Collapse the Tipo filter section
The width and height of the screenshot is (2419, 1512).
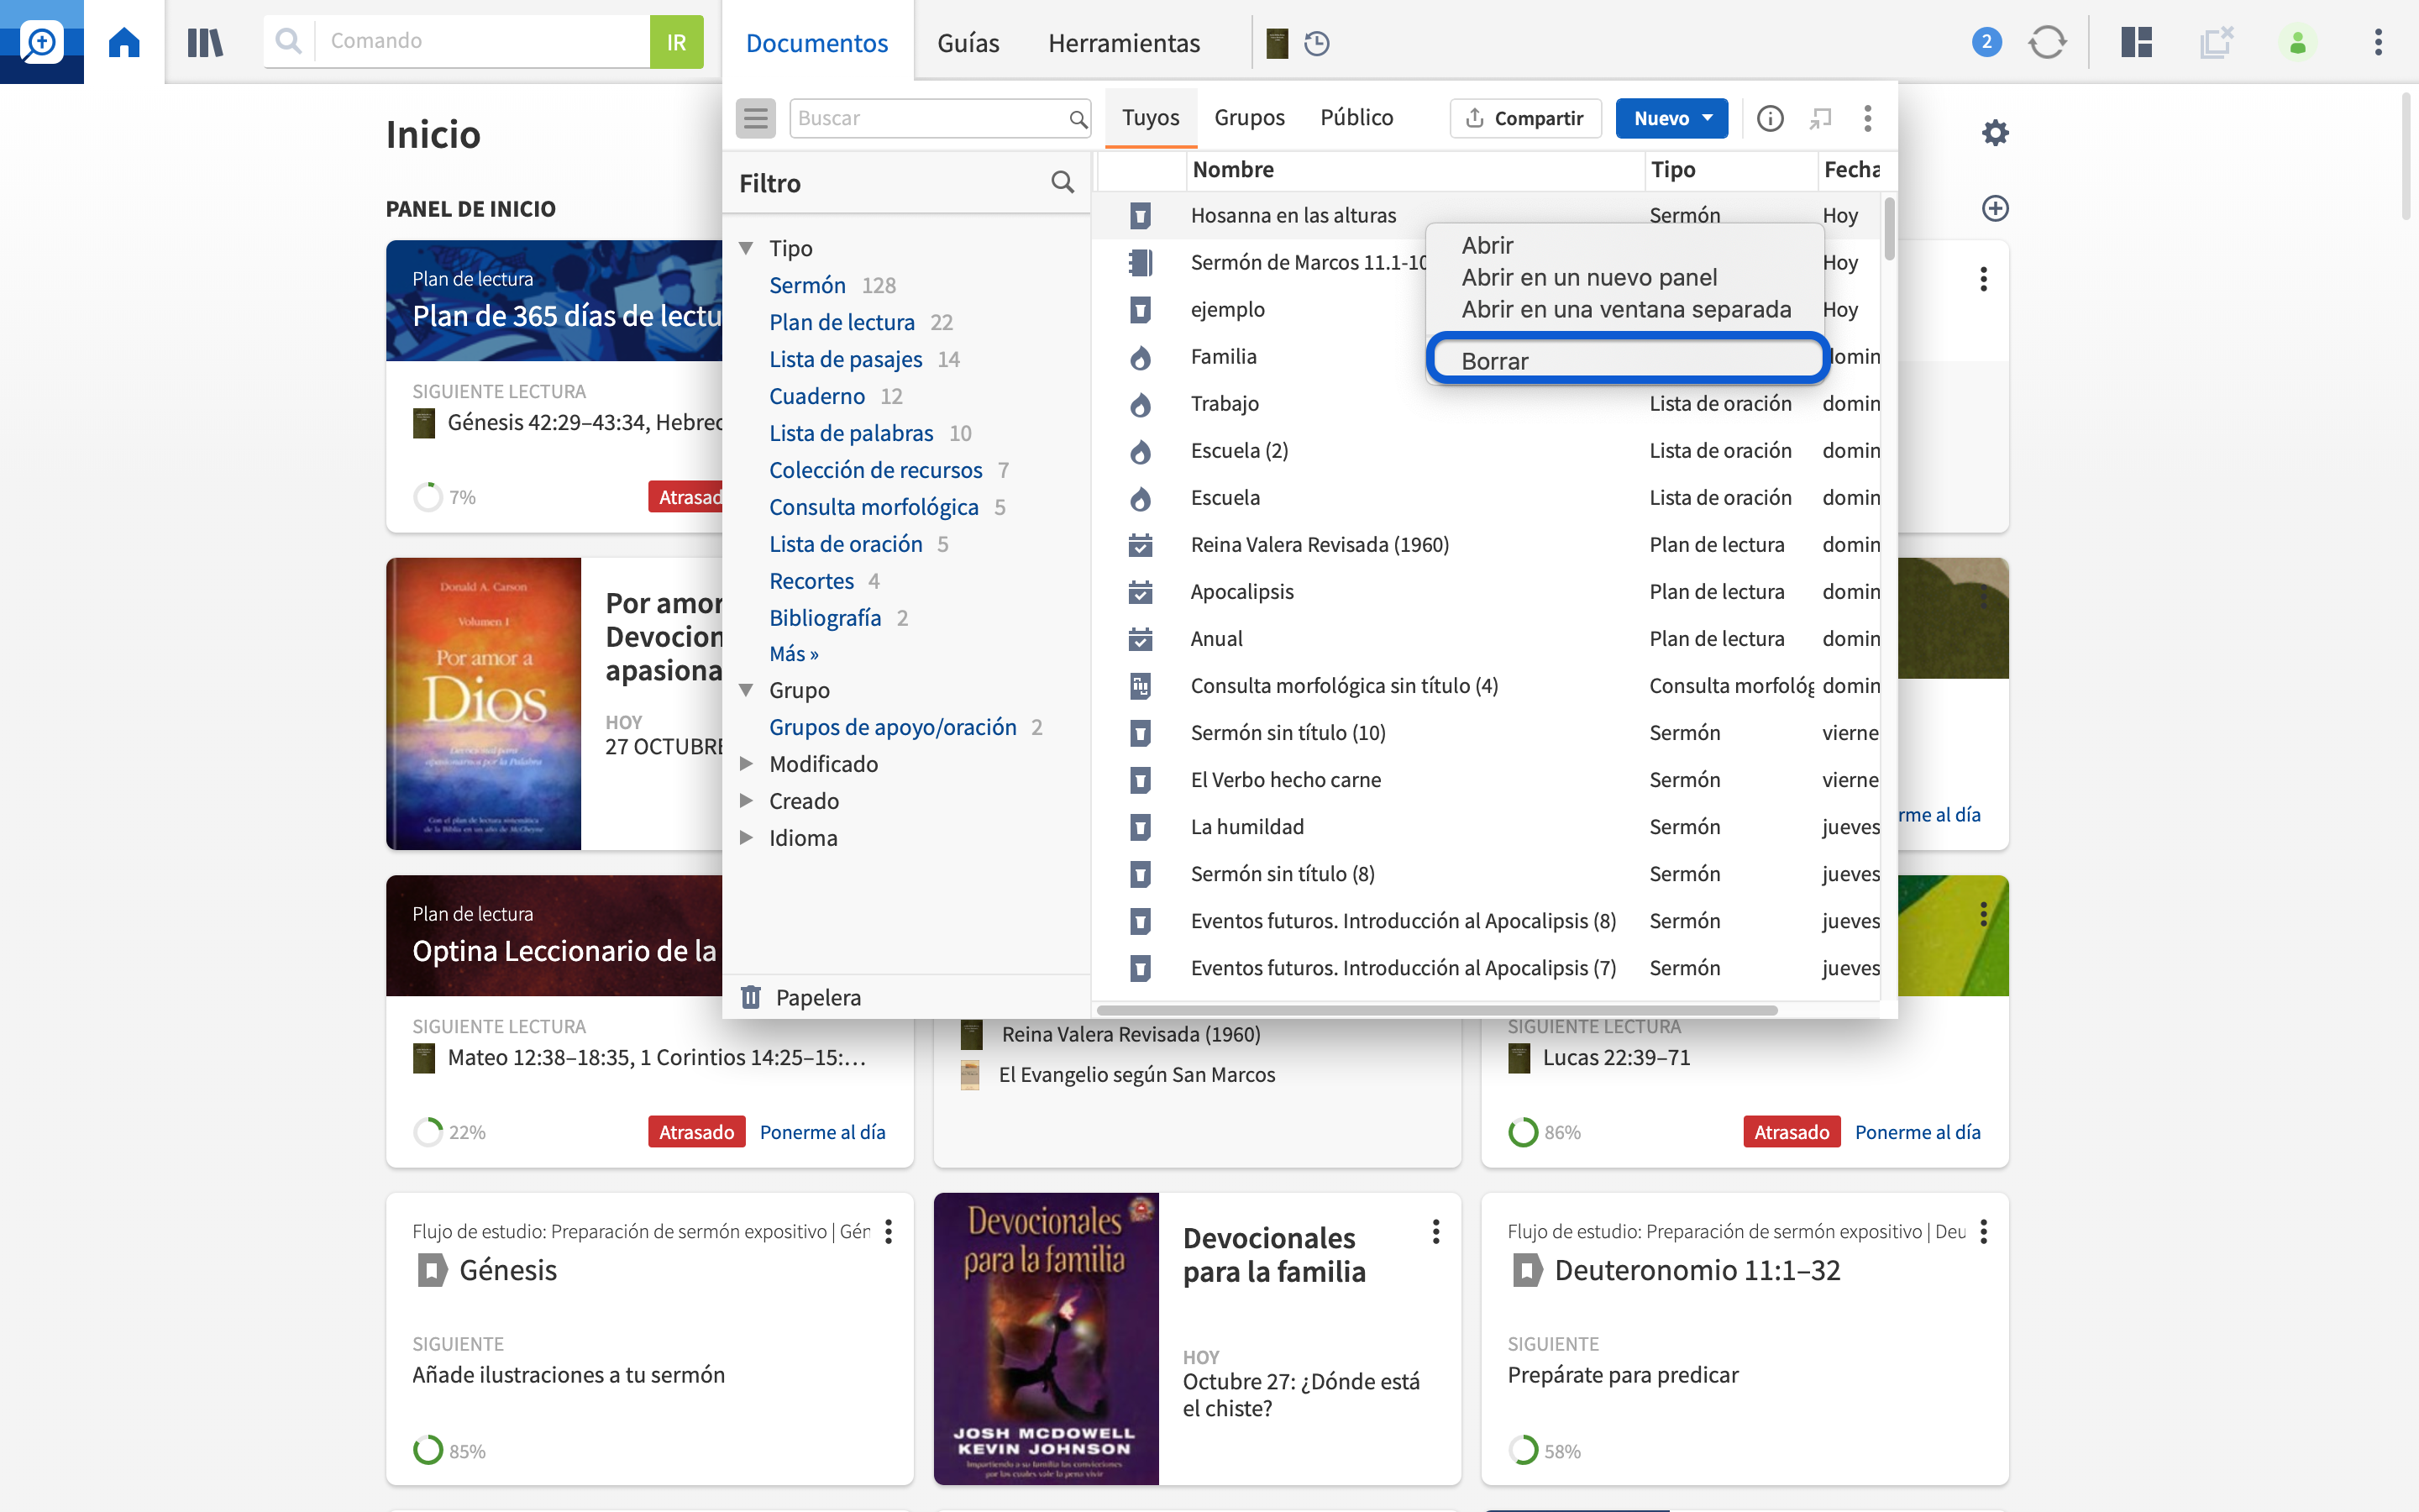pos(746,248)
